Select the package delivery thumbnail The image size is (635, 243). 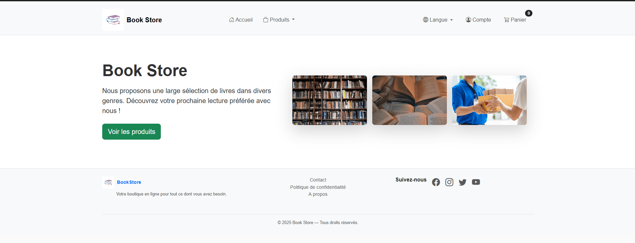(x=489, y=100)
